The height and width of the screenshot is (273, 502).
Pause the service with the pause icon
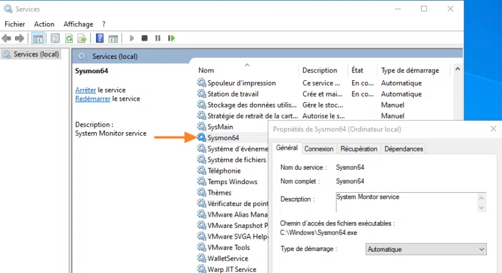click(x=158, y=38)
